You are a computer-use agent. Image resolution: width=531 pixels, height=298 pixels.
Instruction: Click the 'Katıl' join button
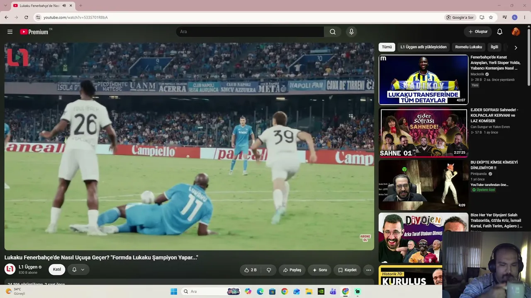[x=57, y=270]
